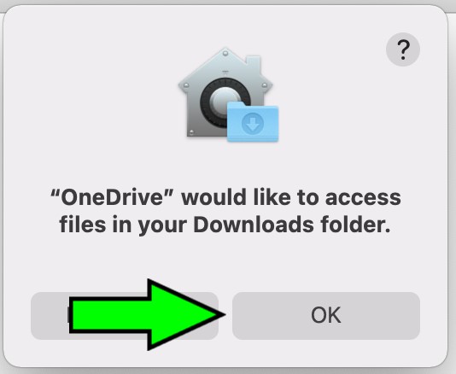Confirm access with the OK button
Screen dimensions: 456x374
click(326, 316)
